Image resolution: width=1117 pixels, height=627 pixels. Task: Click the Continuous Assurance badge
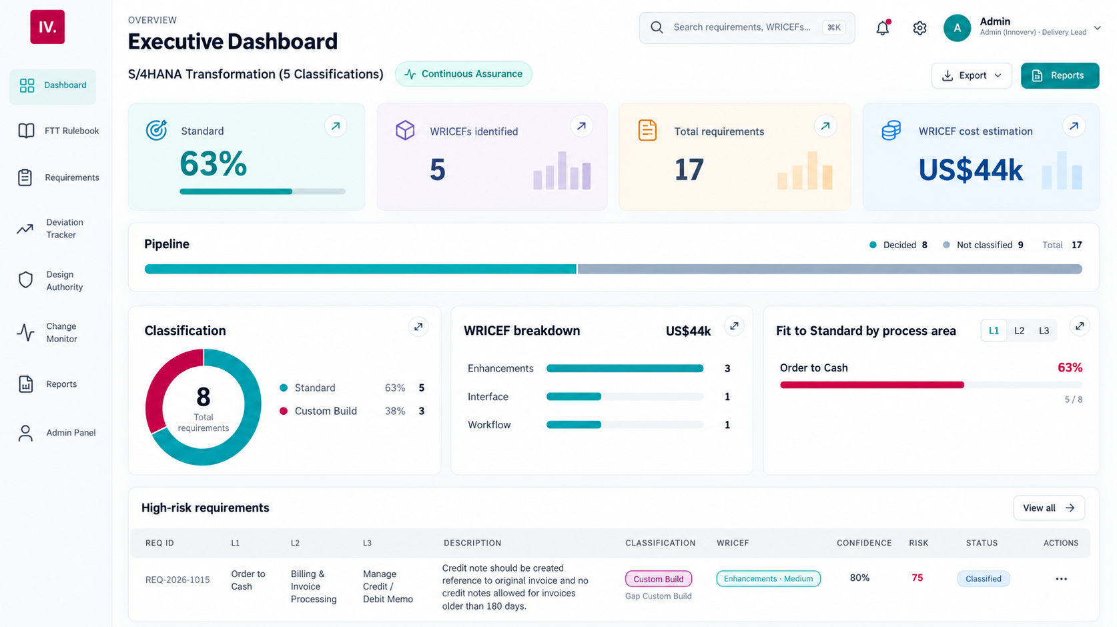[464, 74]
